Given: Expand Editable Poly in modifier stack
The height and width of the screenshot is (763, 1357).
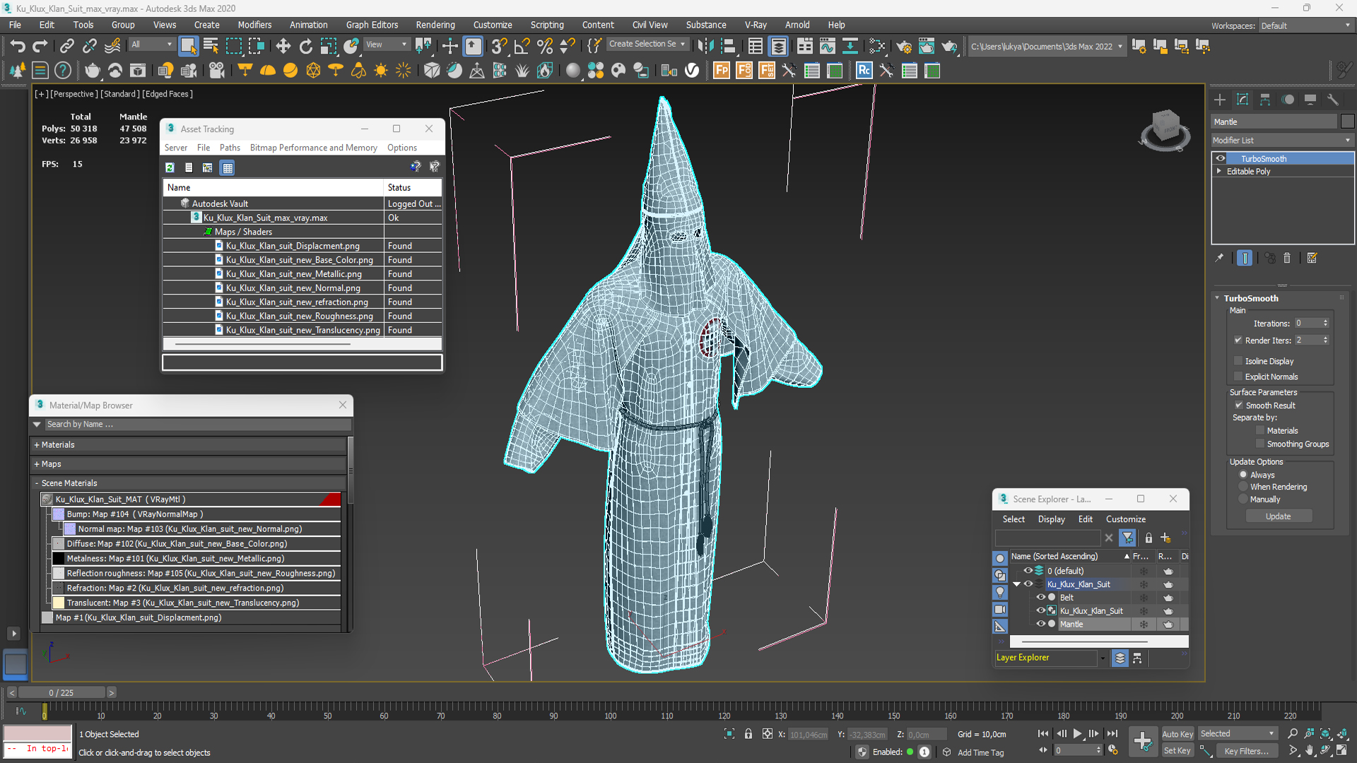Looking at the screenshot, I should [x=1219, y=172].
